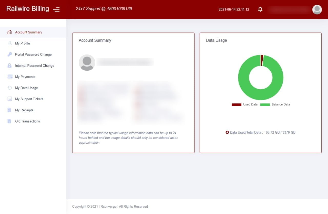Click the Internet Password lock icon

pyautogui.click(x=10, y=66)
